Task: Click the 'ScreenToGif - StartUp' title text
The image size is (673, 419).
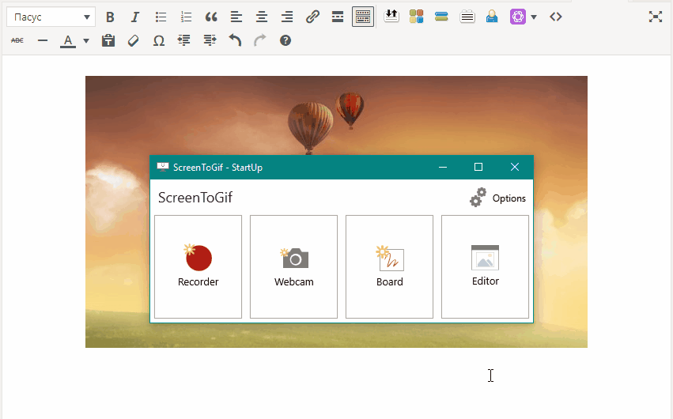Action: (217, 168)
